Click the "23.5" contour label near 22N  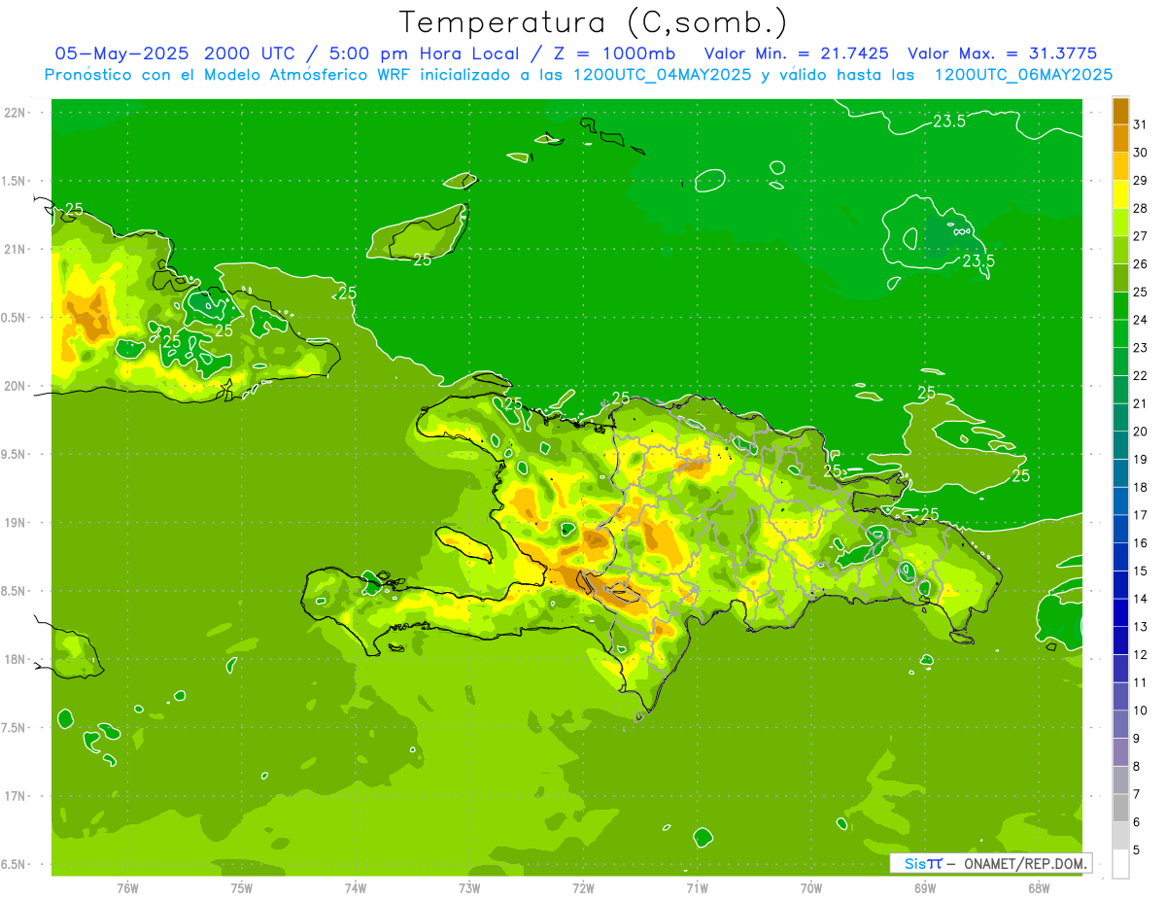coord(948,121)
